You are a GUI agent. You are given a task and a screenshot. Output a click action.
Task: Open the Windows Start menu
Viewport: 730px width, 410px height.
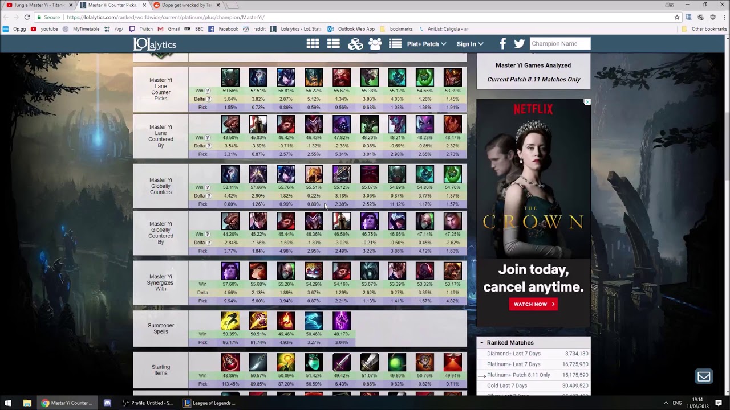(x=8, y=403)
